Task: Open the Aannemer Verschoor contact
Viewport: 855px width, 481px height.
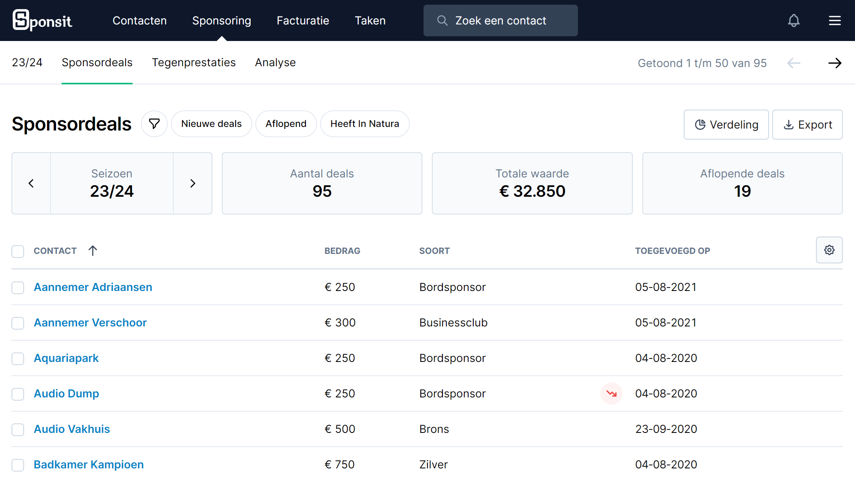Action: click(x=90, y=323)
